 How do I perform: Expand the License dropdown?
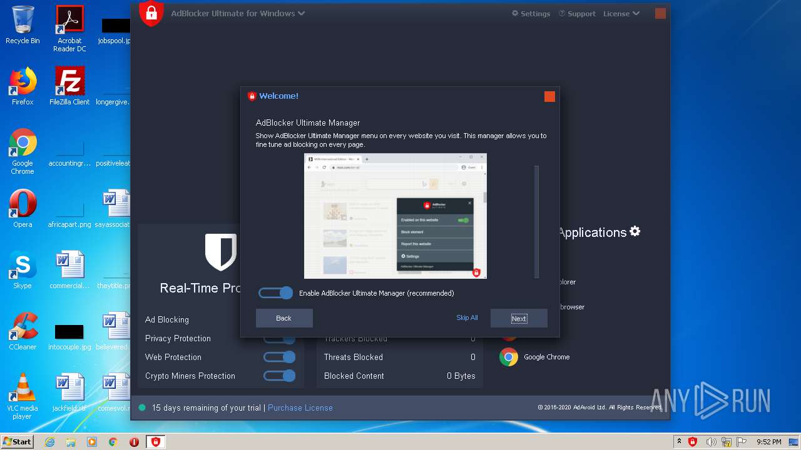point(621,14)
